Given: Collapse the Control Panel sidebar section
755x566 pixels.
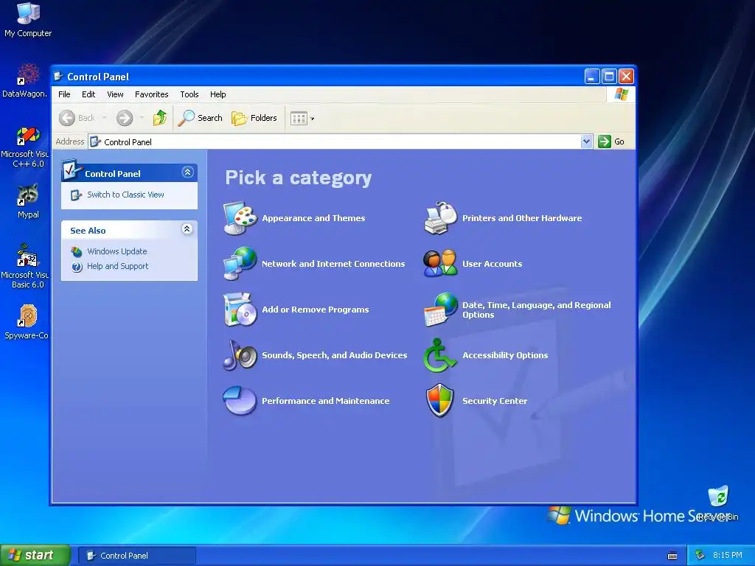Looking at the screenshot, I should pos(187,172).
